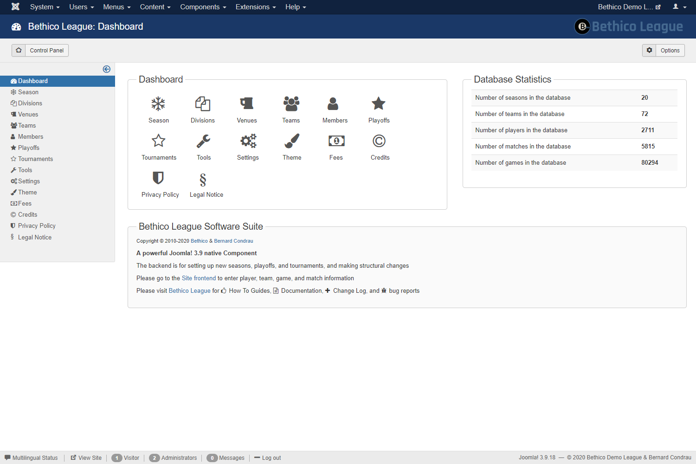The image size is (696, 464).
Task: Expand the user account dropdown
Action: click(679, 7)
